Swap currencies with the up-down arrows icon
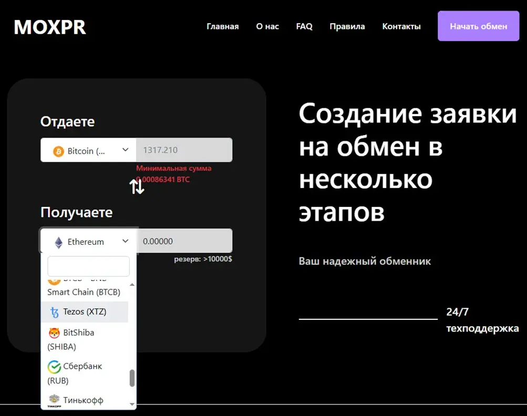The width and height of the screenshot is (527, 416). click(x=137, y=186)
